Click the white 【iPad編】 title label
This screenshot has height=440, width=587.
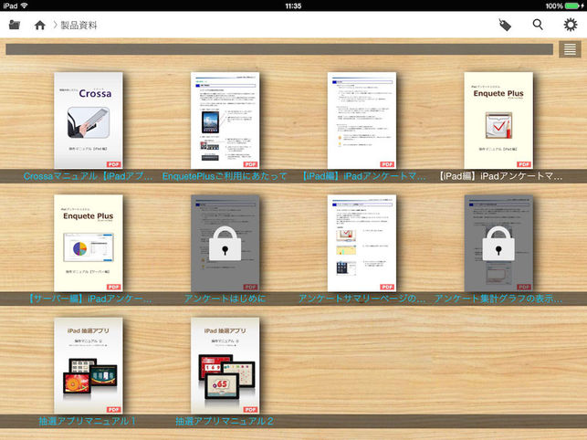[x=499, y=176]
